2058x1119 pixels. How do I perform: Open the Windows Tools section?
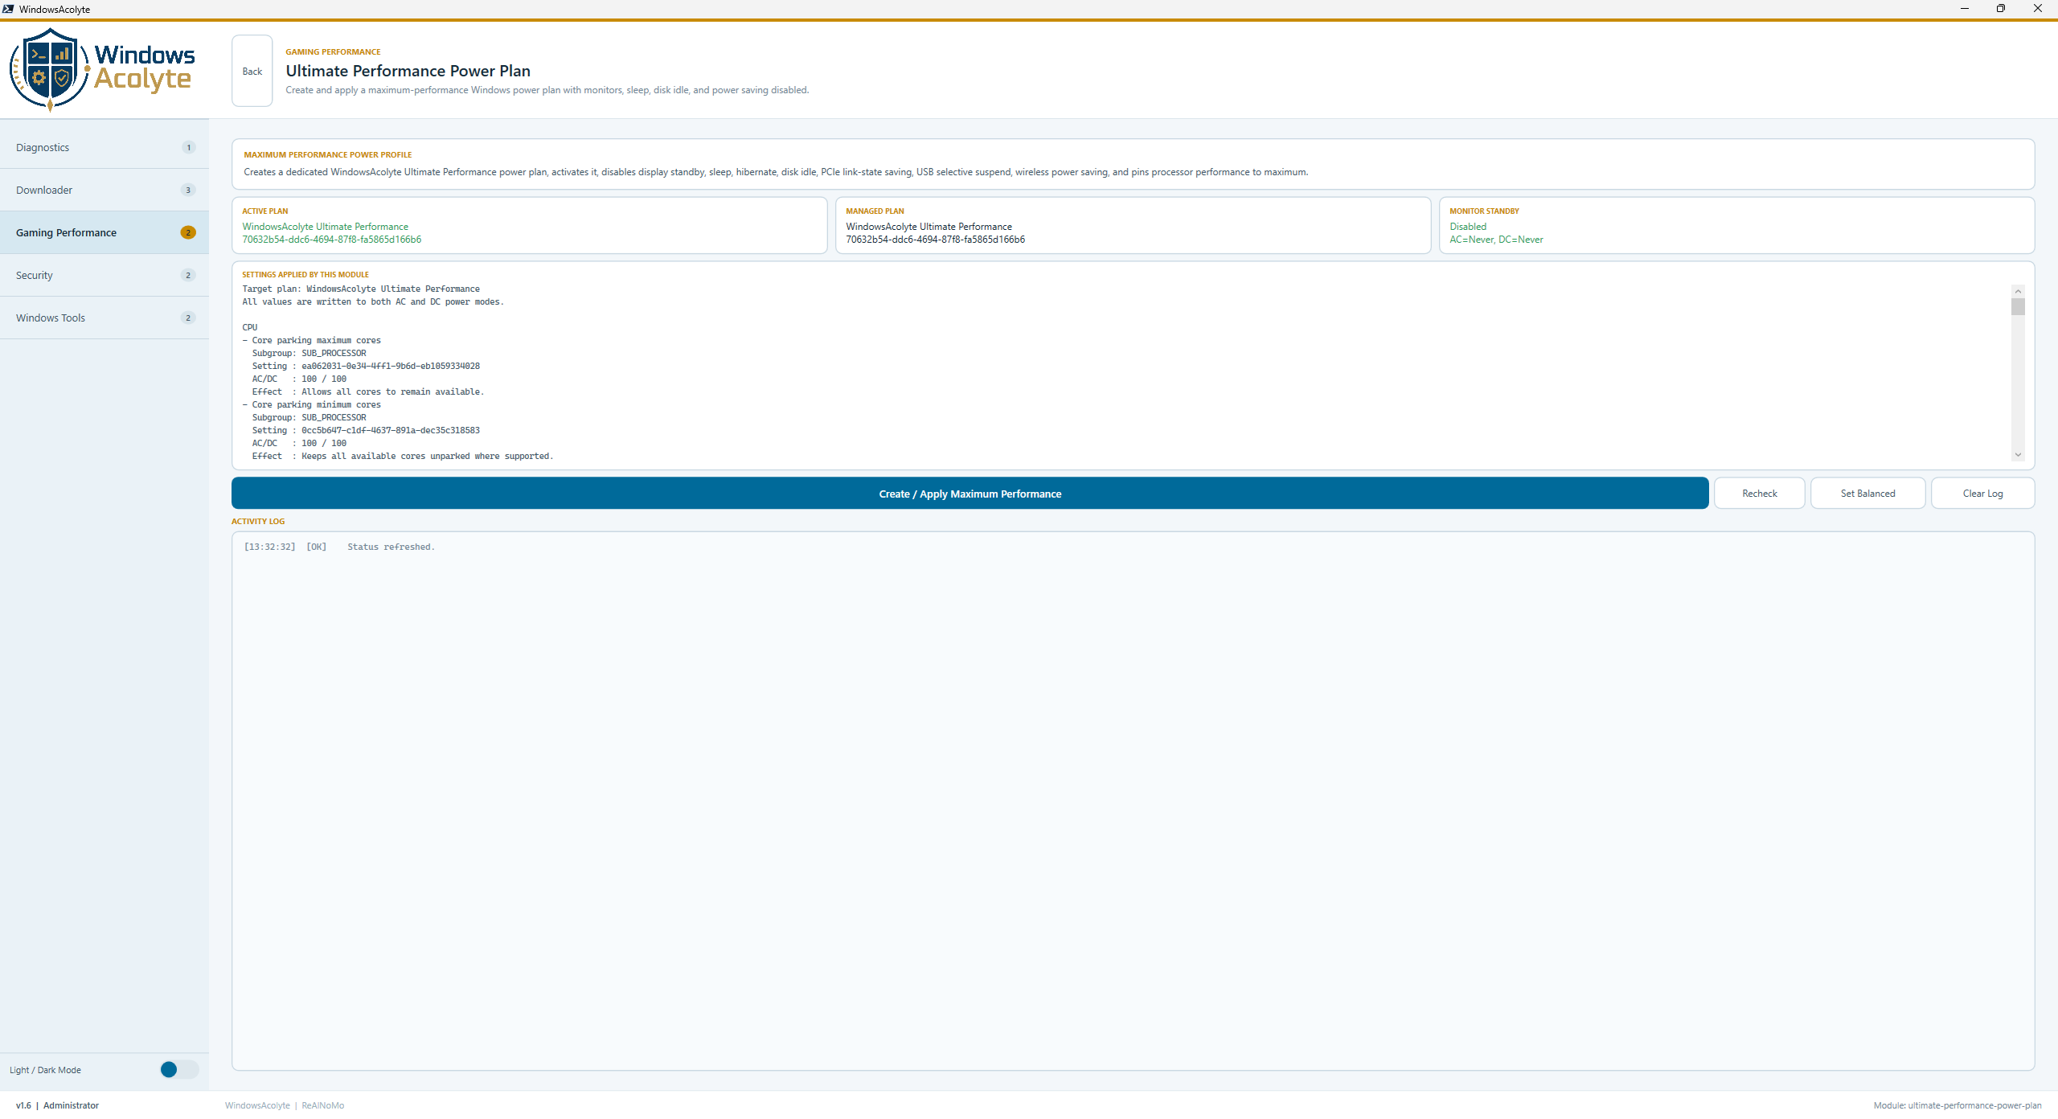(x=105, y=318)
